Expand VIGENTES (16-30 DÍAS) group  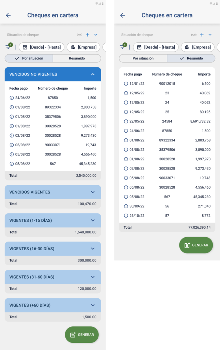tap(93, 249)
